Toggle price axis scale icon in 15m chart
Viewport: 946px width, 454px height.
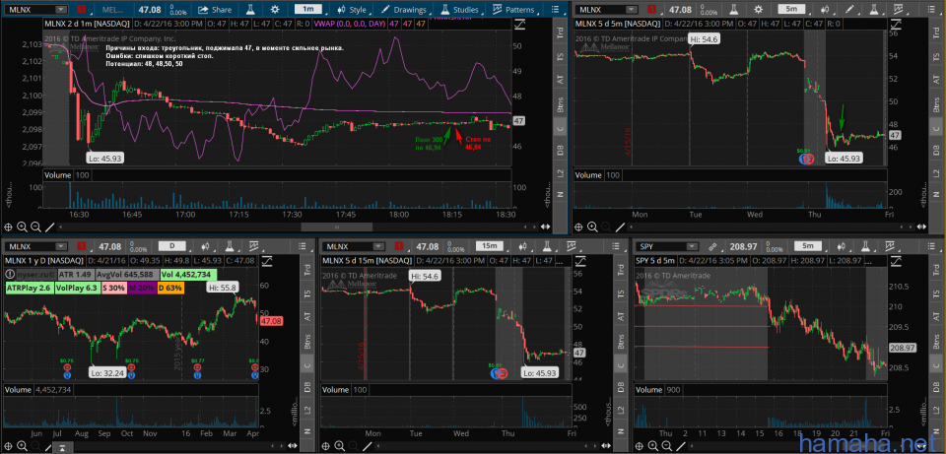pyautogui.click(x=579, y=260)
